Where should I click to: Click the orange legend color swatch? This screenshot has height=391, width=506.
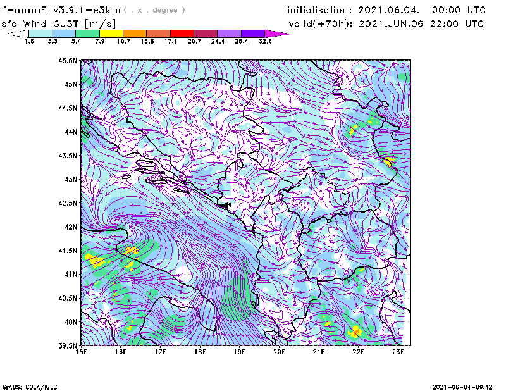coord(135,33)
